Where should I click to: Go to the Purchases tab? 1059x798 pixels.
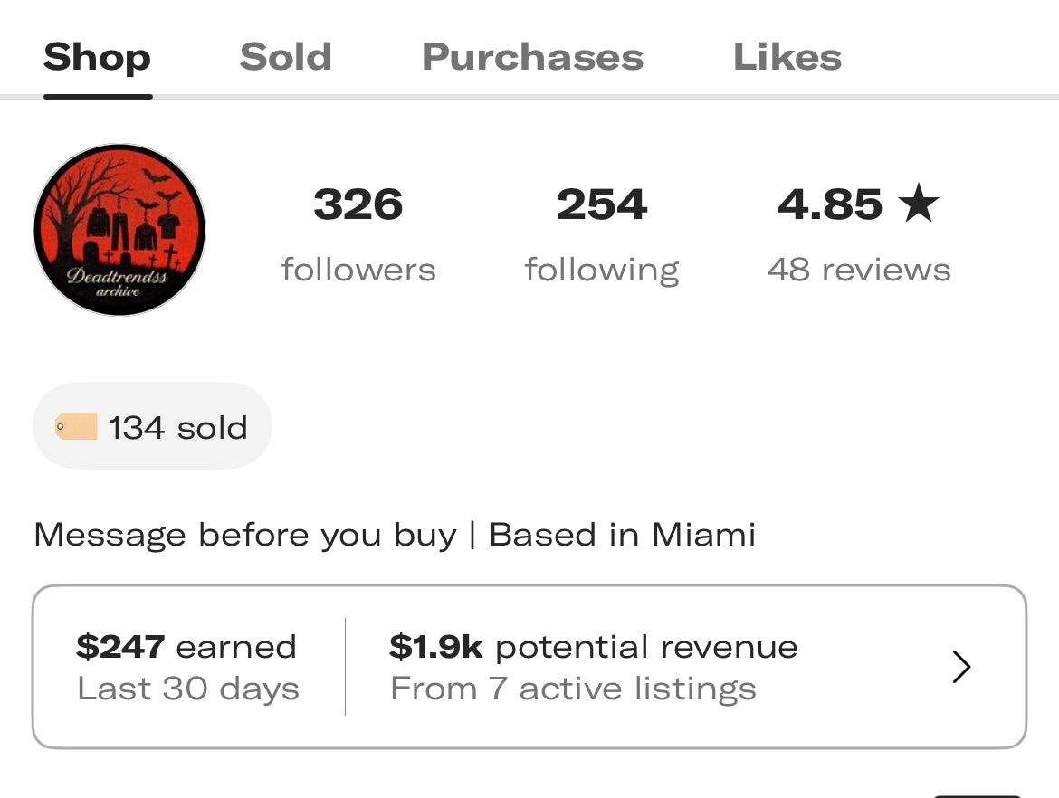[532, 58]
